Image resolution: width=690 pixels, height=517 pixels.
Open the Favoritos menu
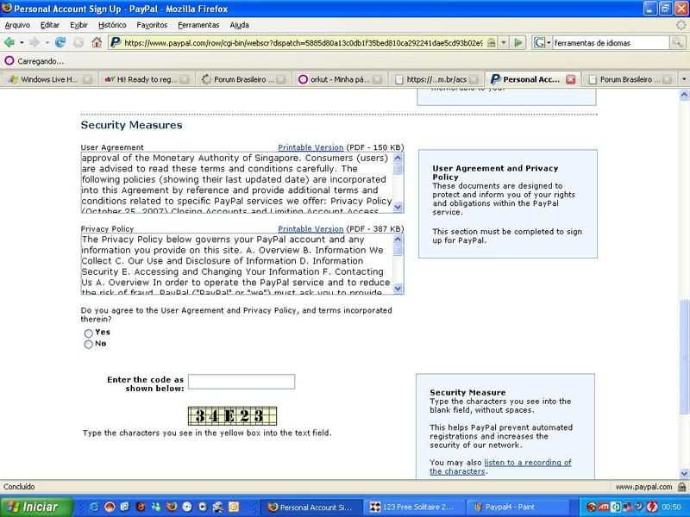[152, 25]
